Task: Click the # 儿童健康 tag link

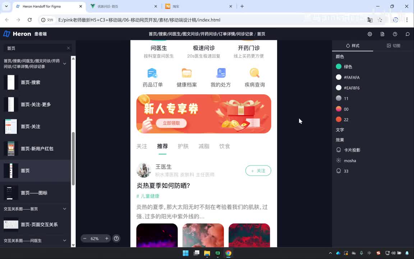Action: (148, 196)
